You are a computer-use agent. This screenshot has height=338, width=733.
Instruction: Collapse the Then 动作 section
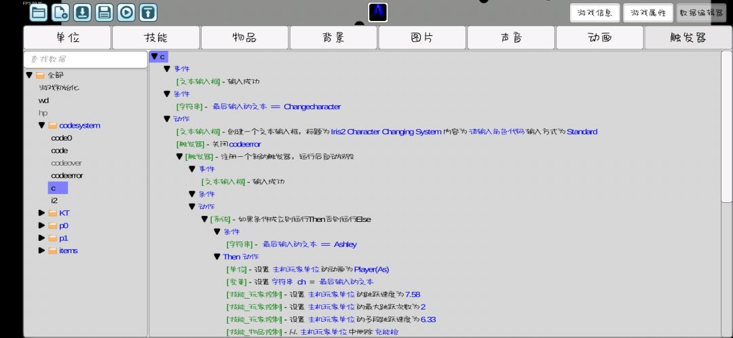pyautogui.click(x=217, y=257)
